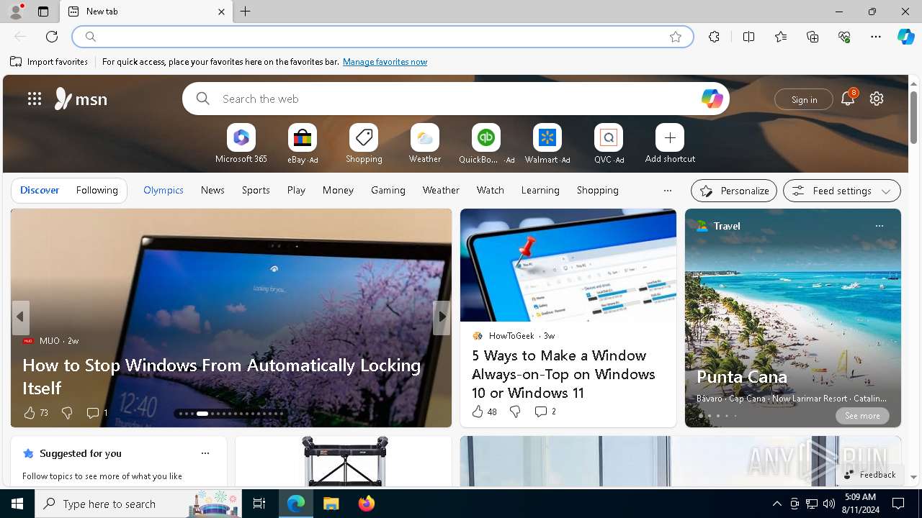This screenshot has width=922, height=518.
Task: Switch to the Following tab
Action: click(x=97, y=190)
